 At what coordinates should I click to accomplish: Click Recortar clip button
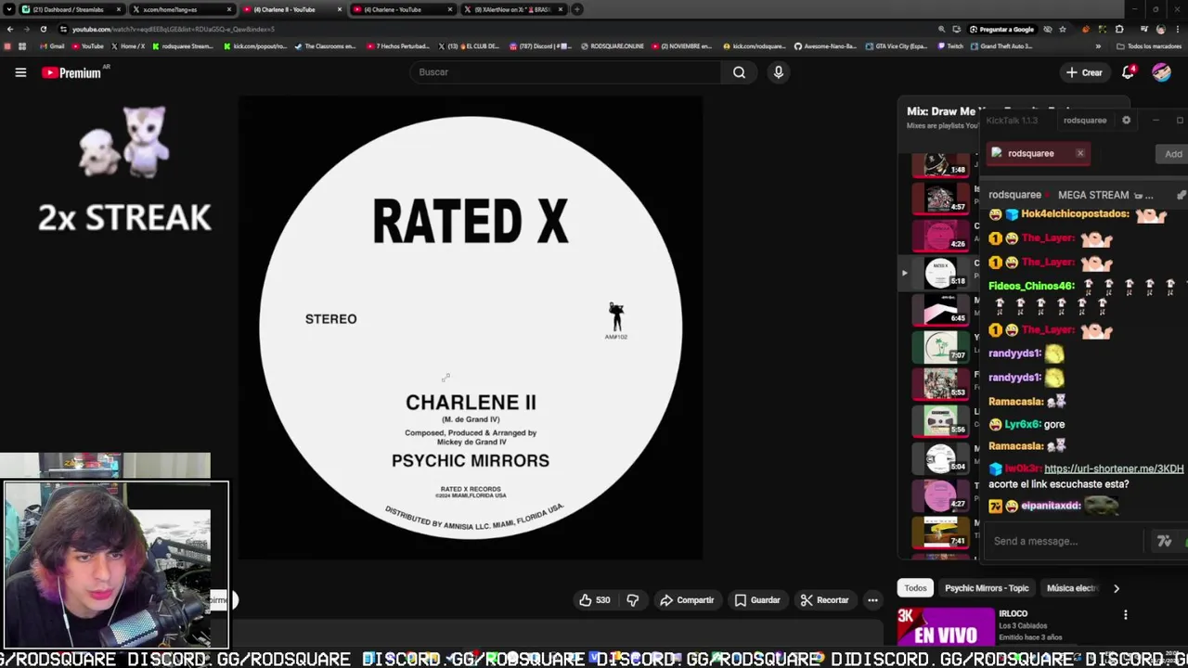825,600
